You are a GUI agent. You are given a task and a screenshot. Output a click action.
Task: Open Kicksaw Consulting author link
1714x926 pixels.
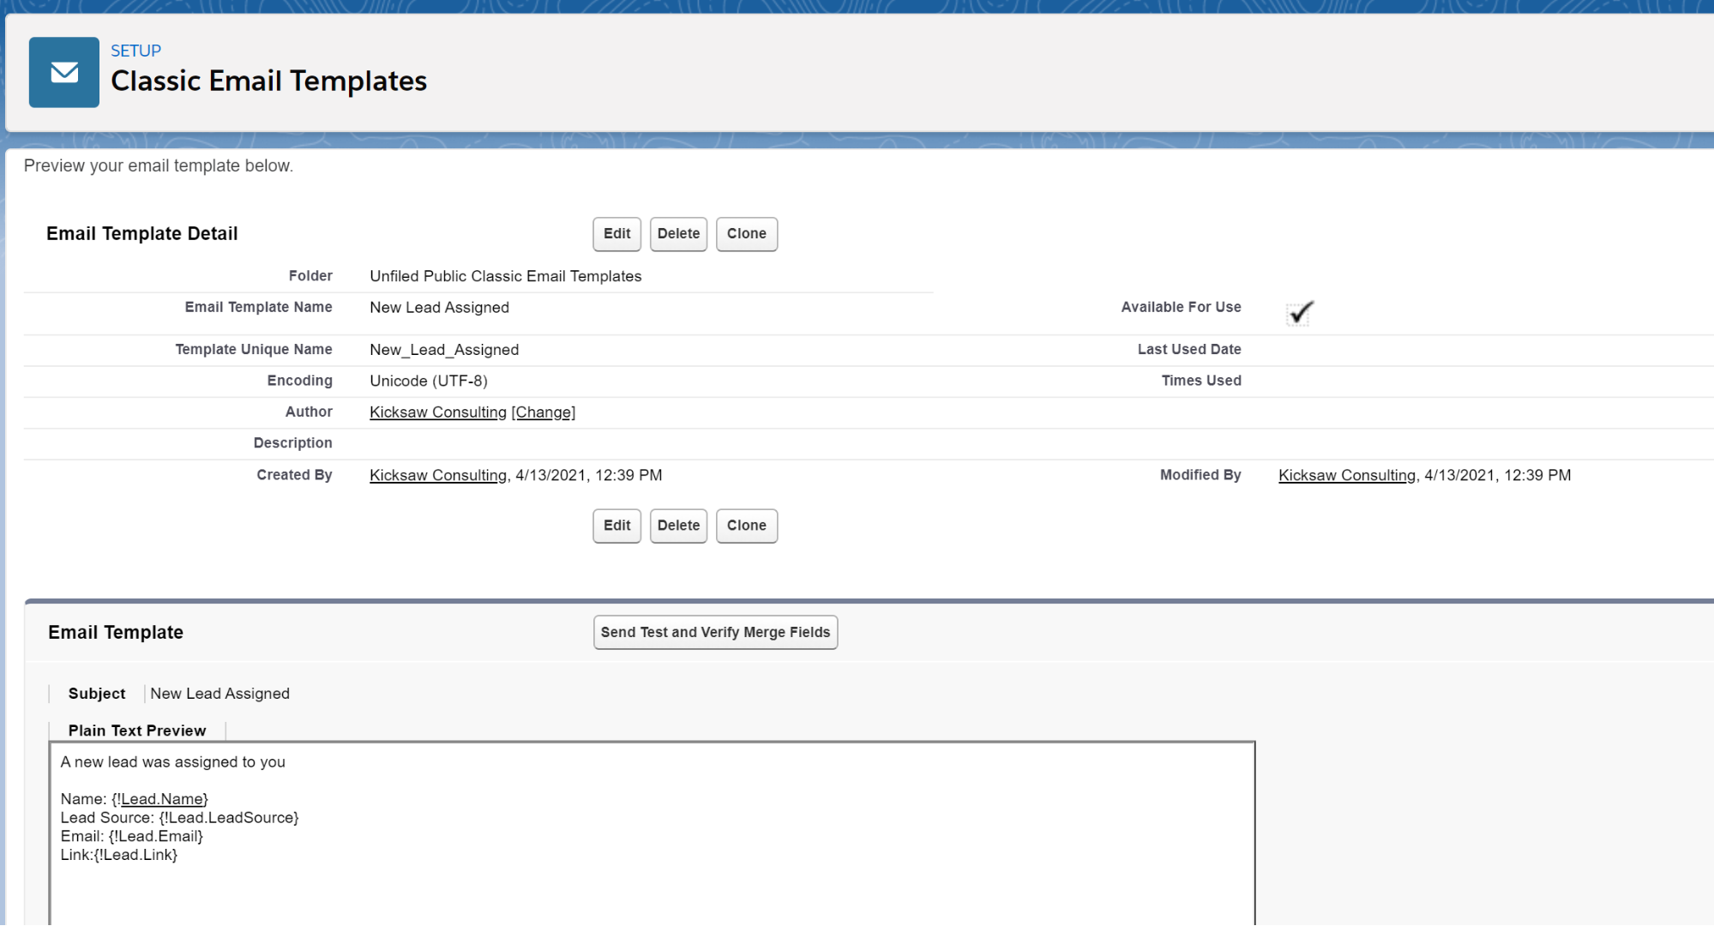[x=437, y=412]
